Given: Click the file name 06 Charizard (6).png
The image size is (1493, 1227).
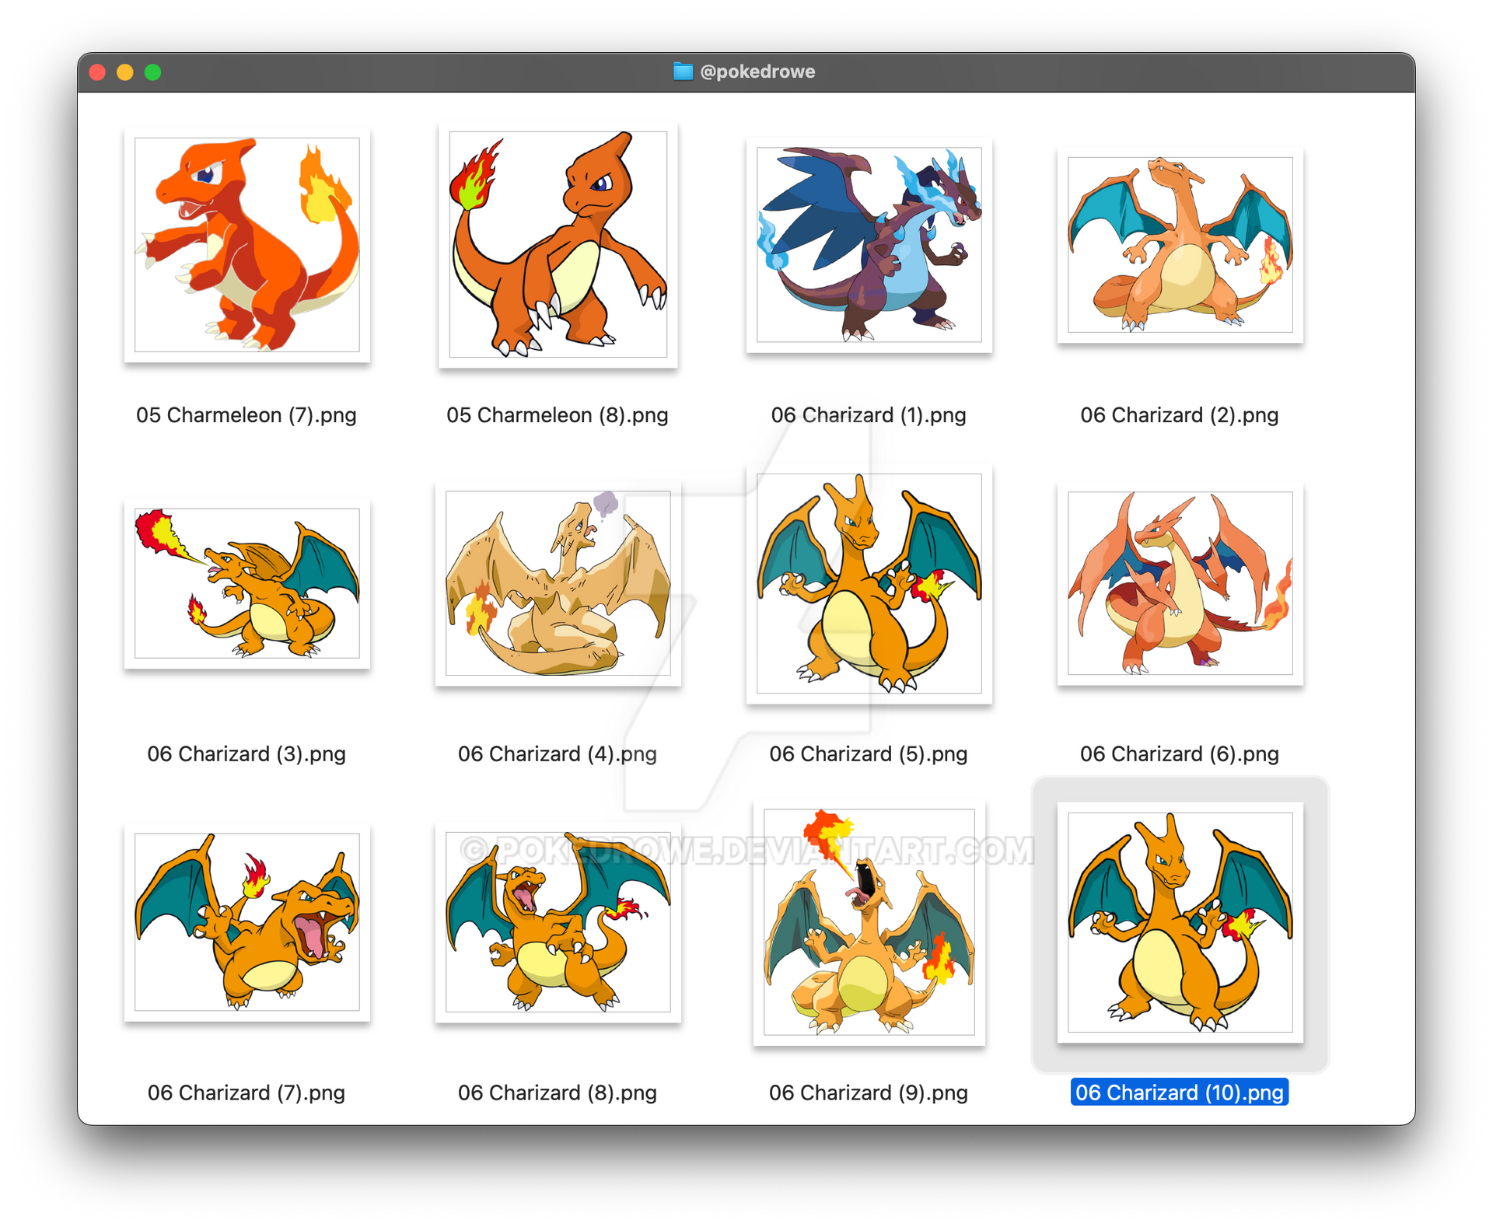Looking at the screenshot, I should [x=1180, y=754].
